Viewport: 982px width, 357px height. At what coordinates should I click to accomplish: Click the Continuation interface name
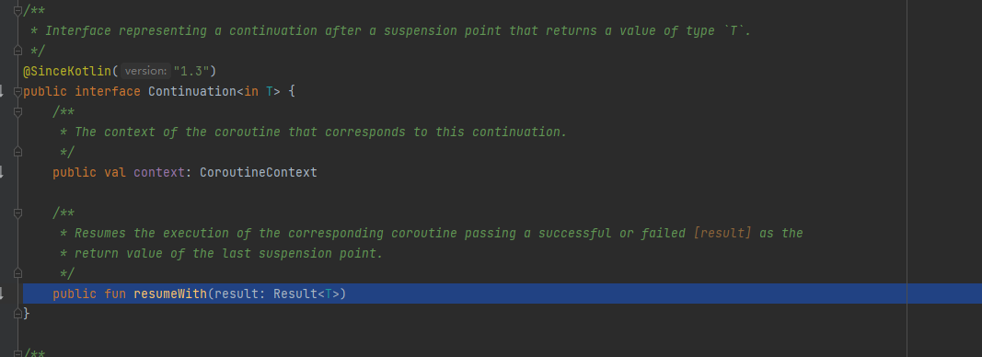tap(192, 91)
